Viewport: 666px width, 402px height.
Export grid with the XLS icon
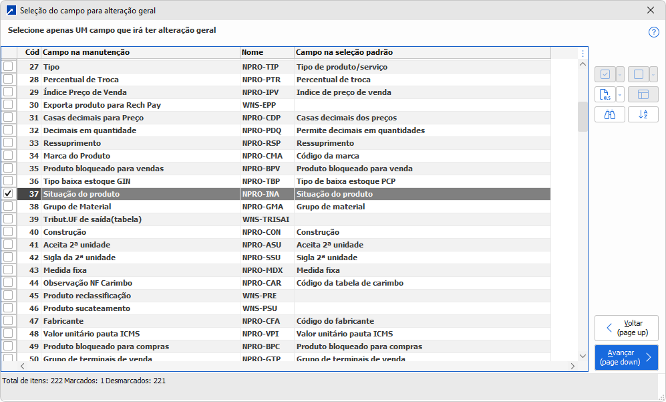[x=605, y=94]
